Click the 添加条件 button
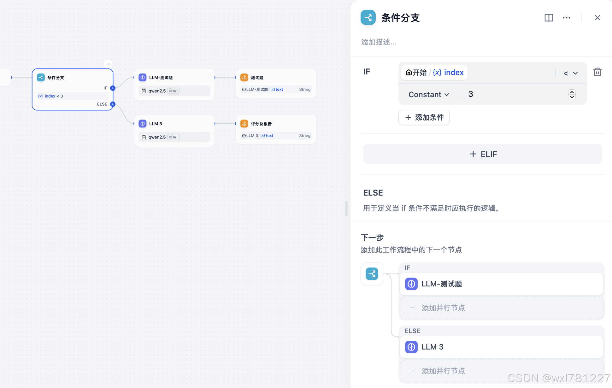This screenshot has width=612, height=388. pyautogui.click(x=424, y=117)
